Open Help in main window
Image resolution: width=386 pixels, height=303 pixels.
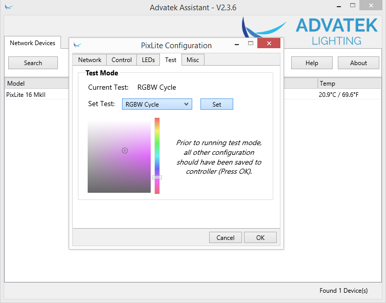(312, 63)
